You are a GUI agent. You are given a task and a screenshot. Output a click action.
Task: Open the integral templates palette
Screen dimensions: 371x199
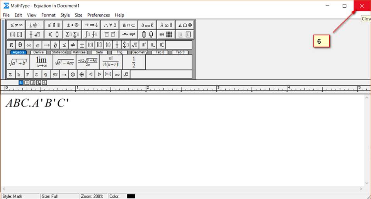pyautogui.click(x=91, y=34)
